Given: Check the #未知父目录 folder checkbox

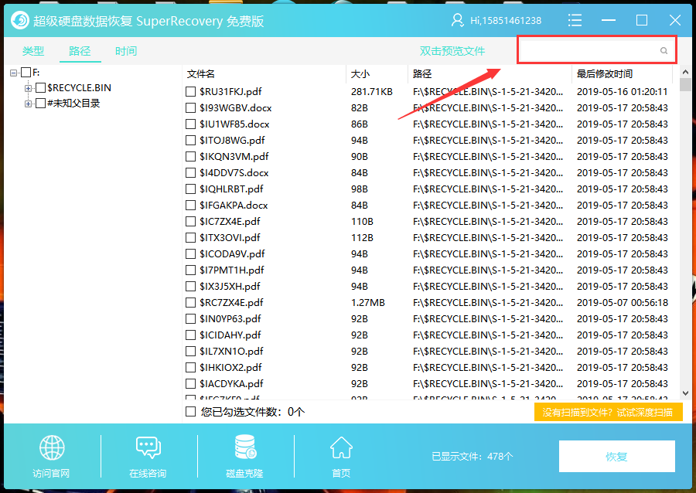Looking at the screenshot, I should [x=40, y=104].
